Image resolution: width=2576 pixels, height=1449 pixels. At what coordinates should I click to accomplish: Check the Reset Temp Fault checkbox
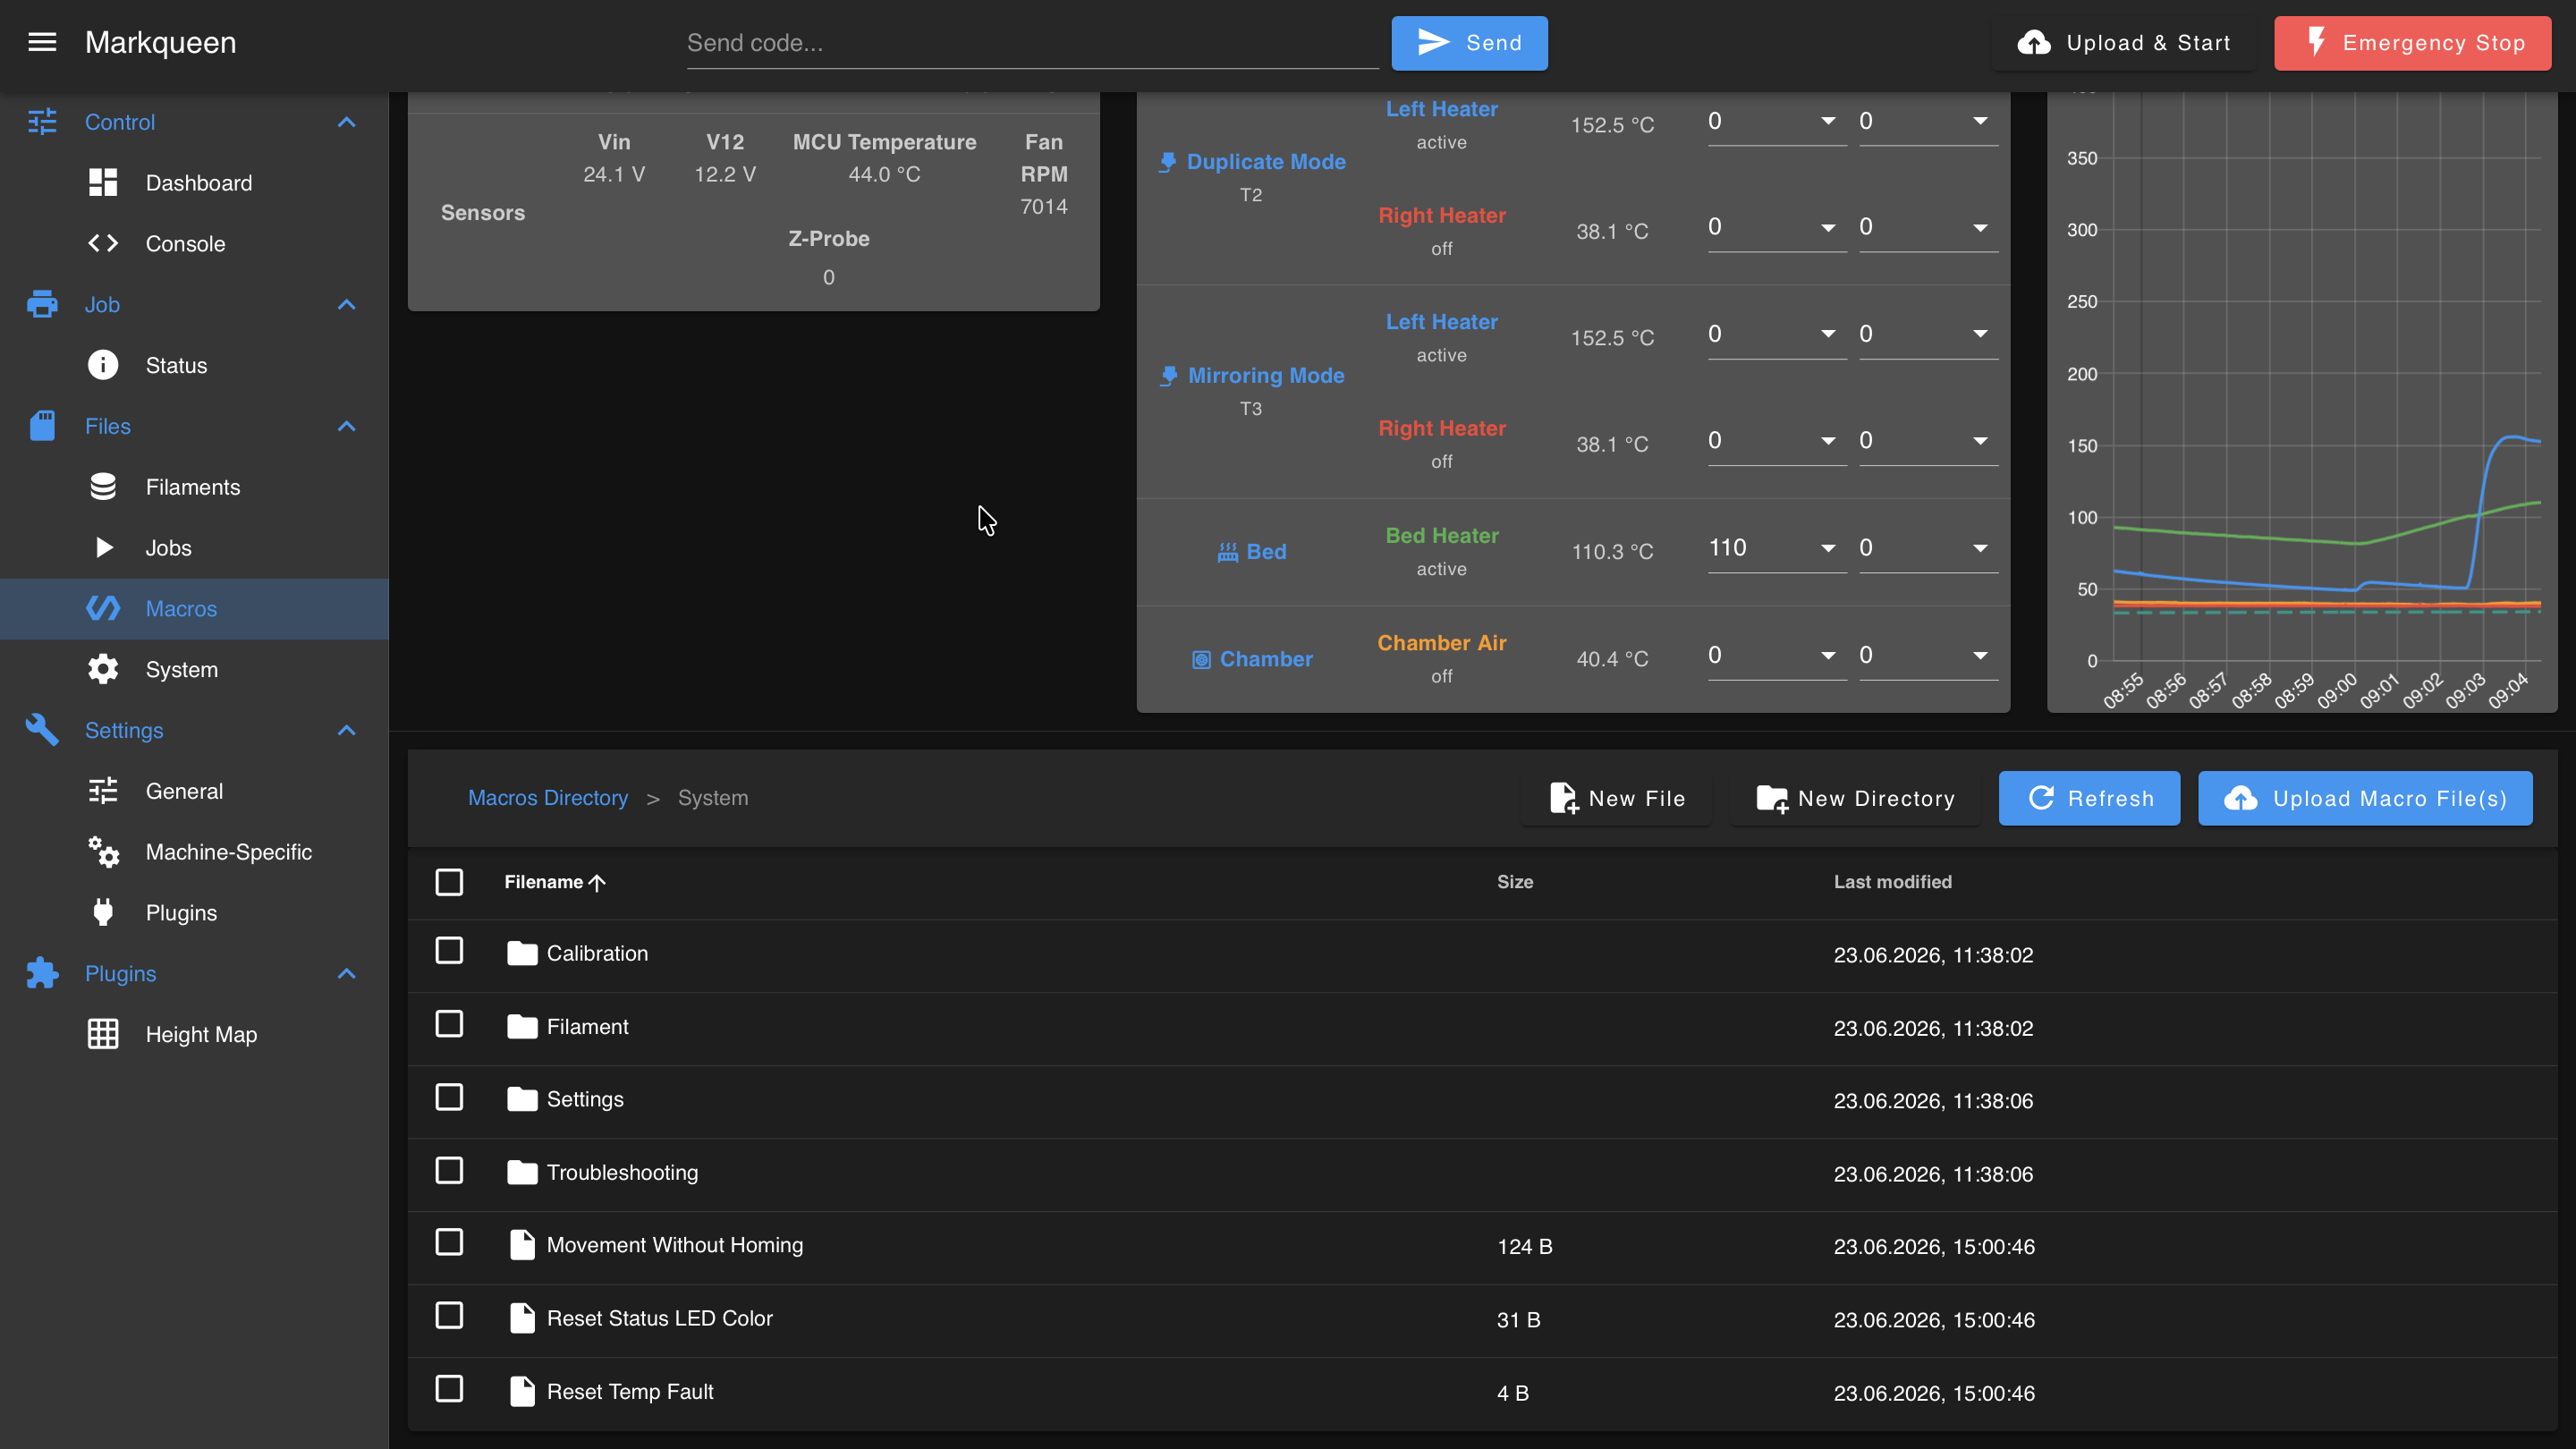coord(449,1389)
